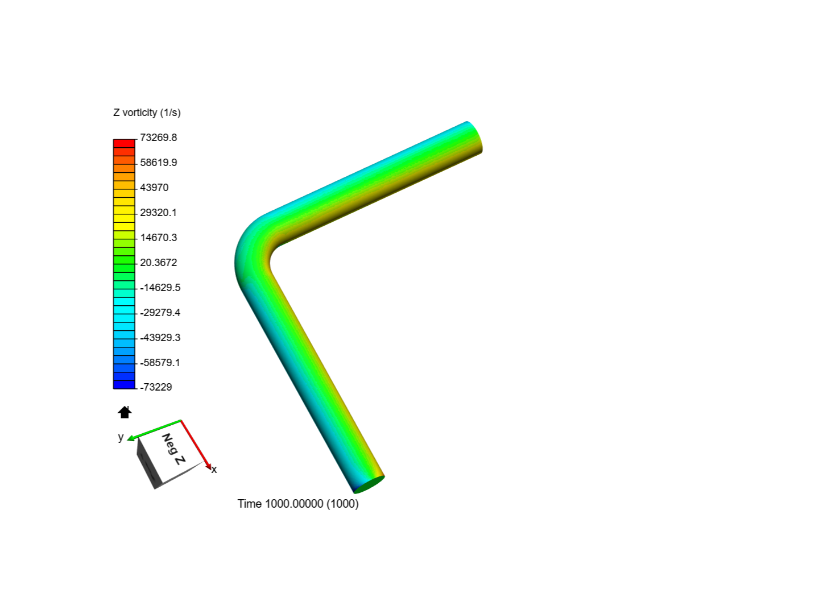
Task: Click the legend value 20.3672
Action: pos(159,263)
